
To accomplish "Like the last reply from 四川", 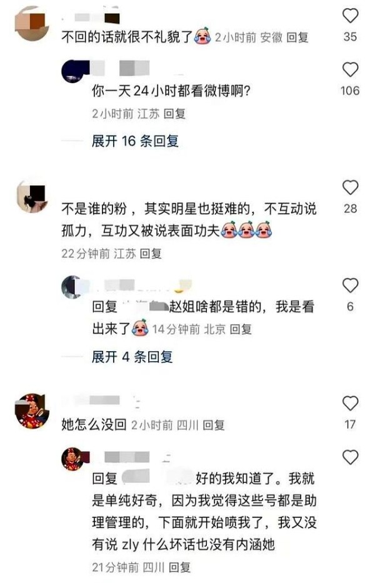I will pos(350,457).
